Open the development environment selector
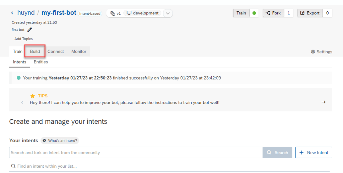343x173 pixels. pyautogui.click(x=143, y=13)
